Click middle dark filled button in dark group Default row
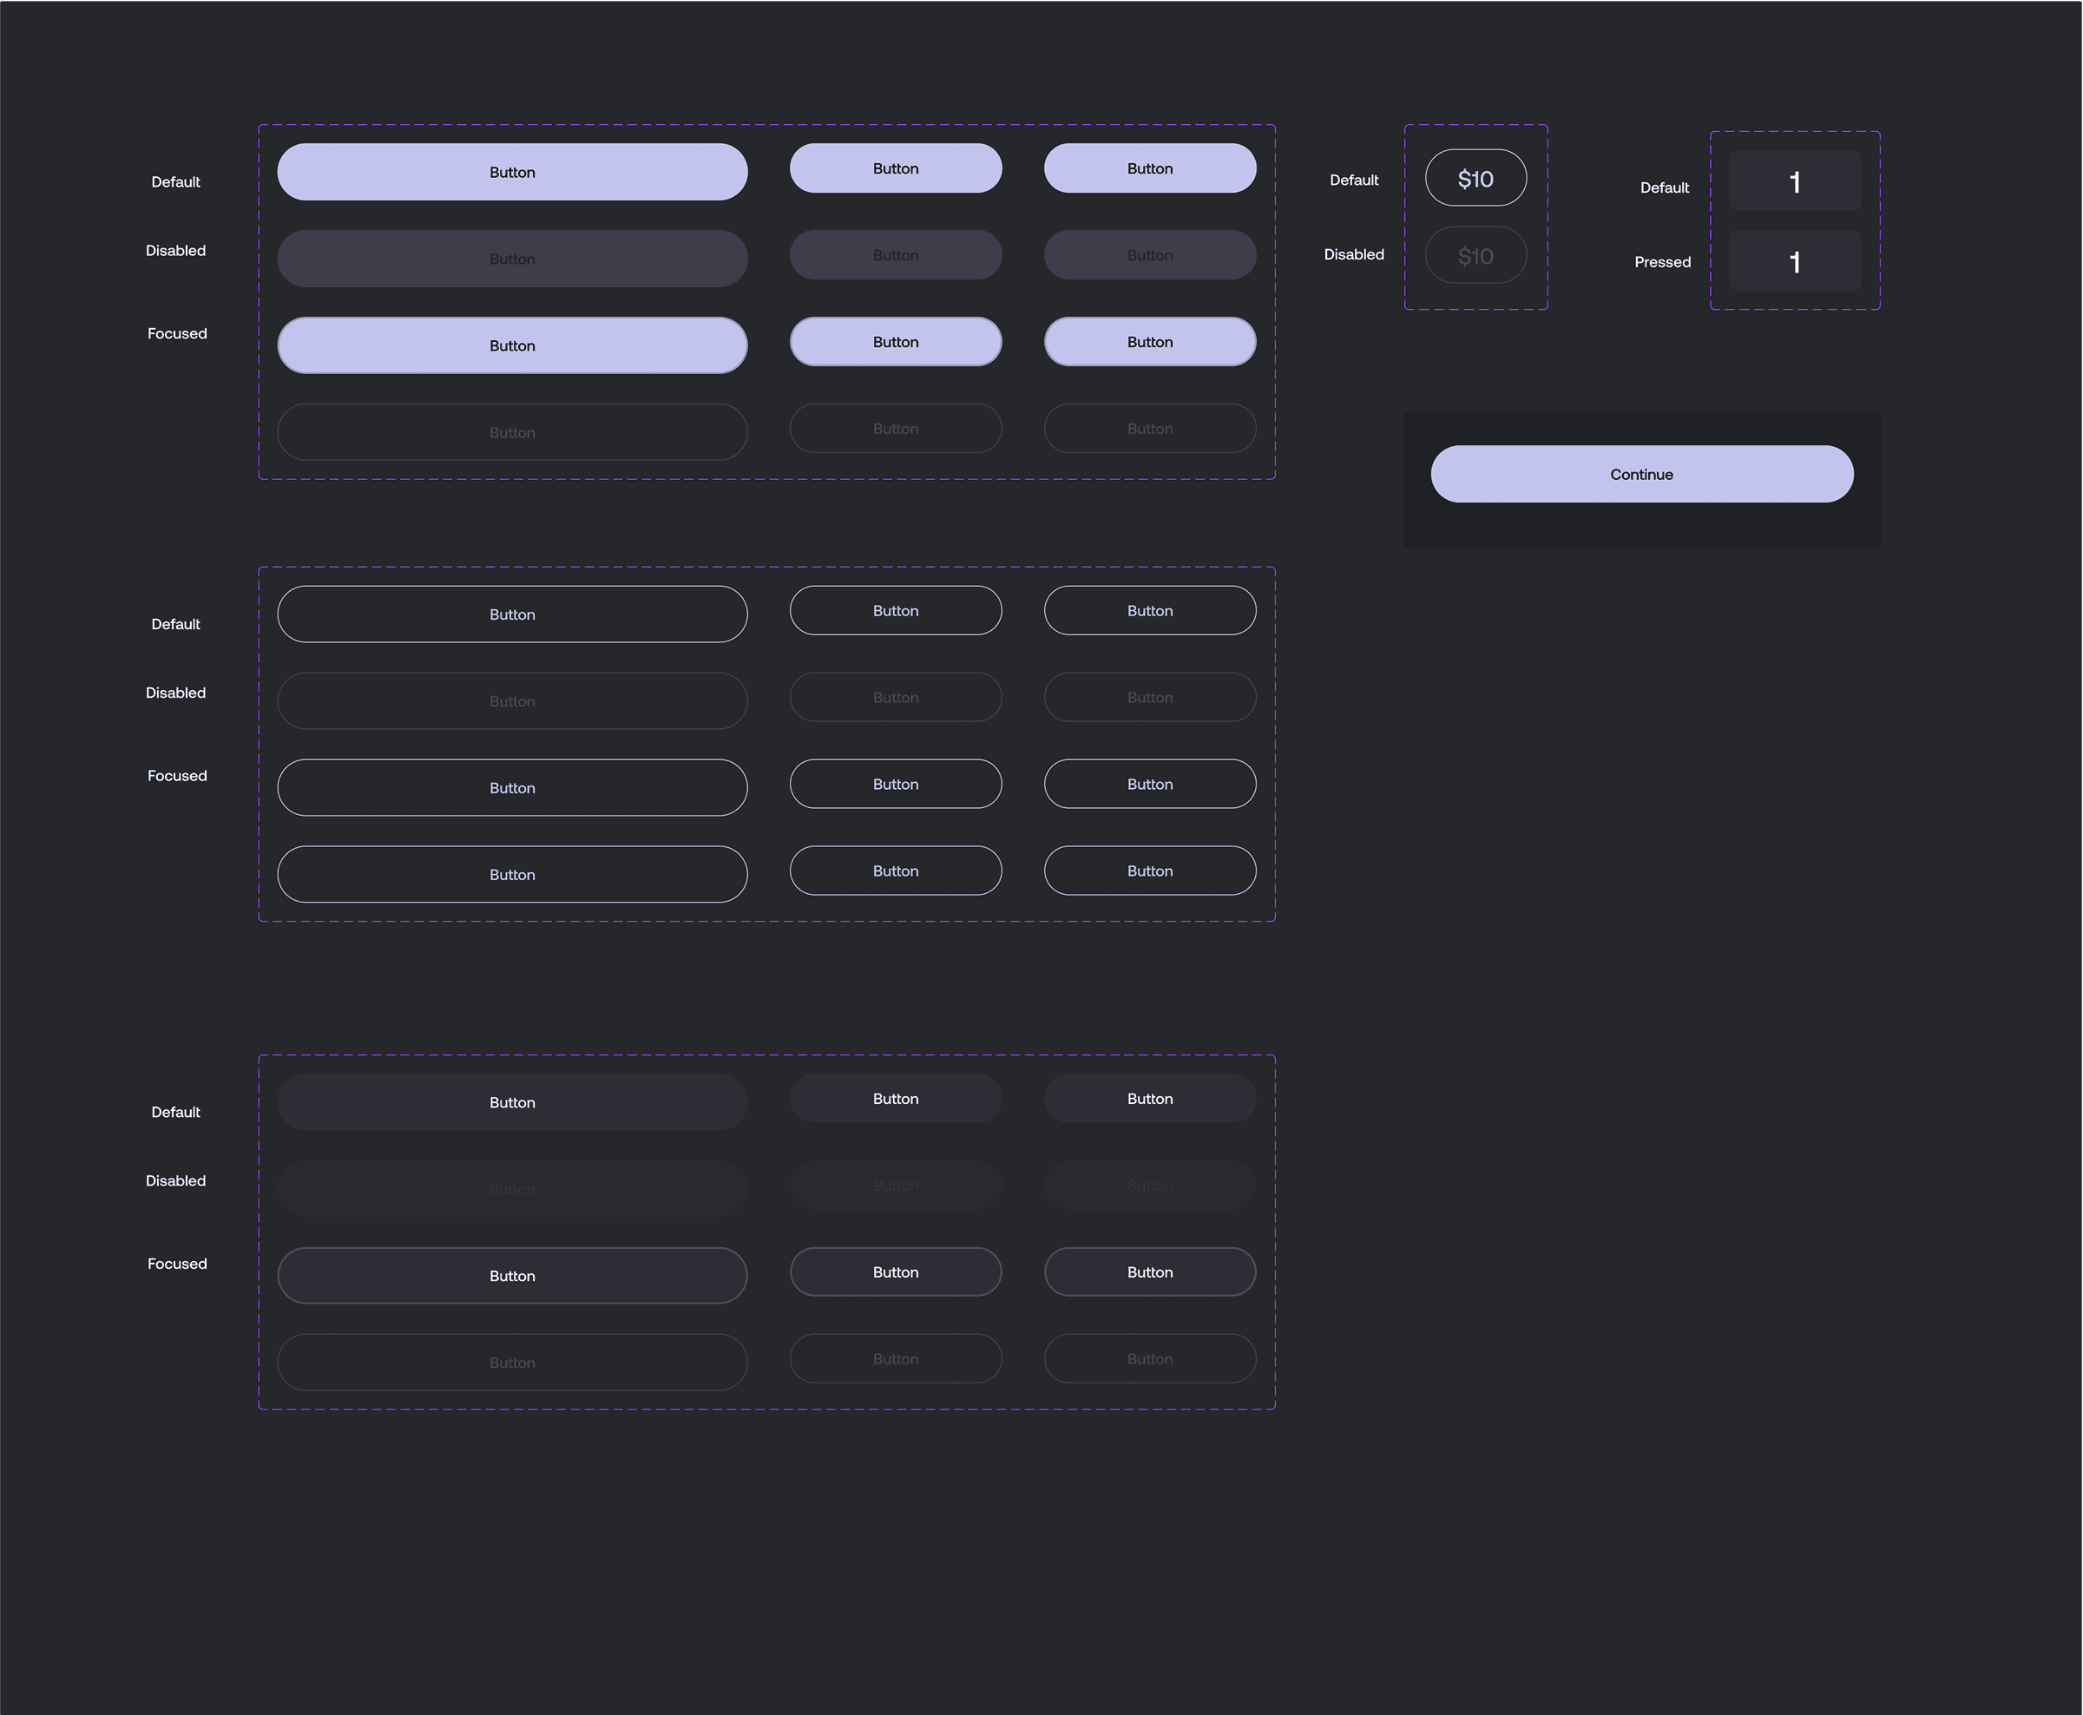2083x1715 pixels. click(896, 1099)
